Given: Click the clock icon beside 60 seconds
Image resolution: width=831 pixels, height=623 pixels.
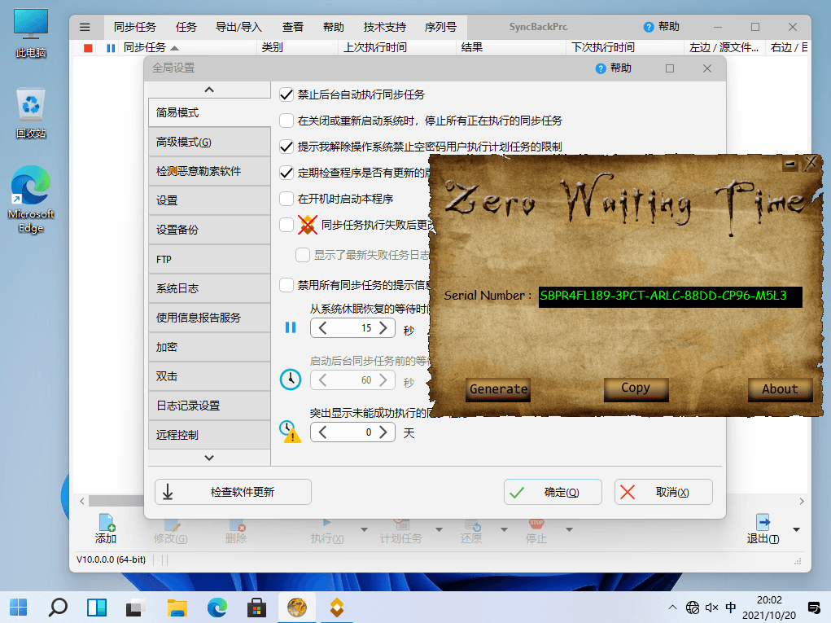Looking at the screenshot, I should [x=291, y=380].
